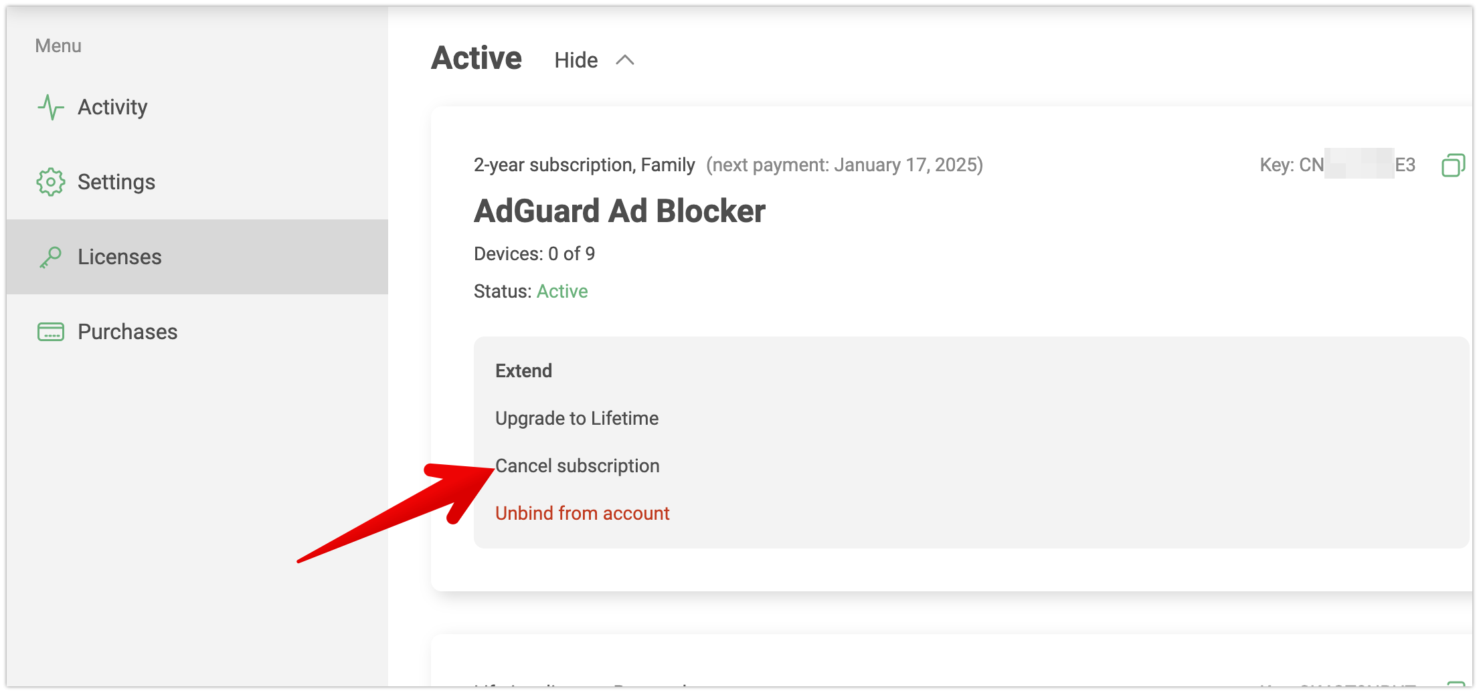Click the Settings gear icon

click(50, 181)
